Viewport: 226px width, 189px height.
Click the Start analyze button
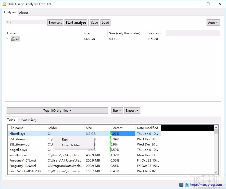(76, 22)
